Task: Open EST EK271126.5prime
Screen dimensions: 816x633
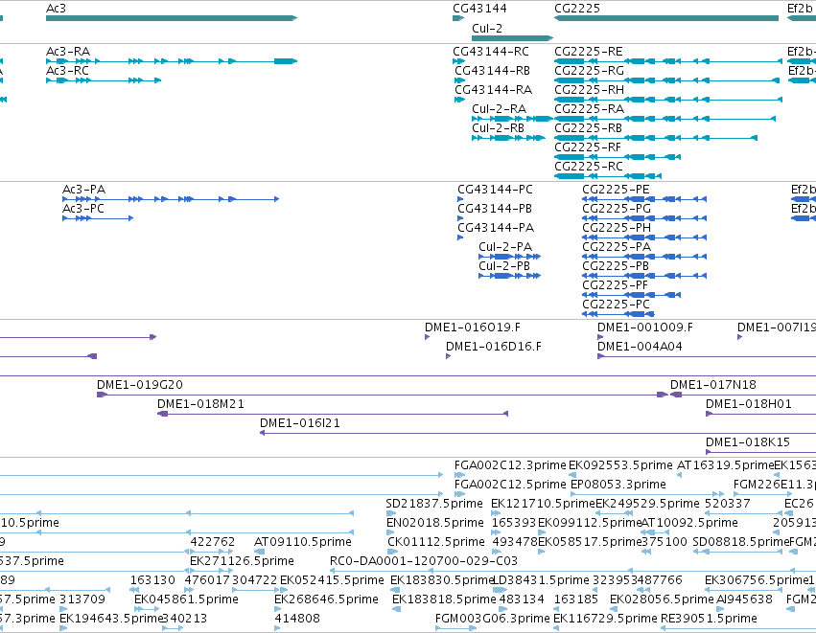Action: tap(242, 562)
